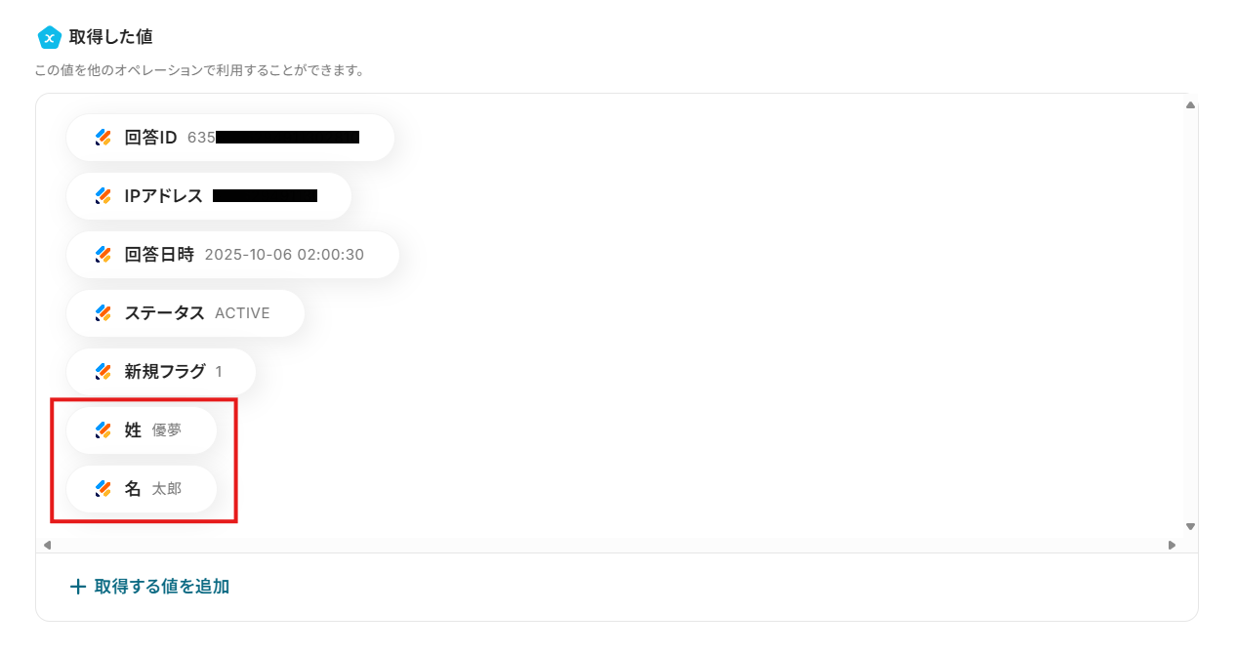The width and height of the screenshot is (1236, 654).
Task: Click the scroll up arrow of value list
Action: tap(1190, 104)
